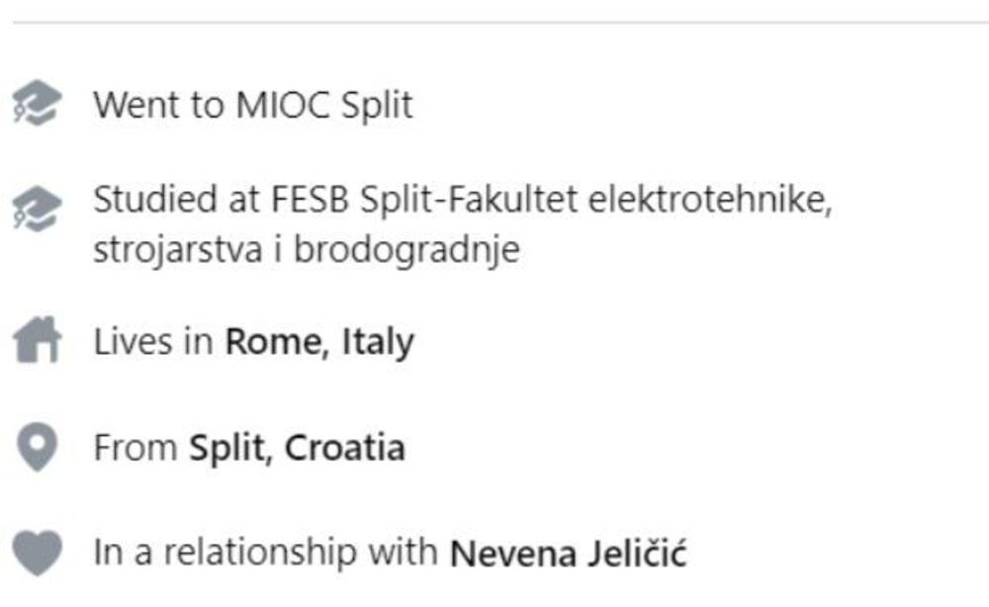The image size is (989, 607).
Task: Click the "strojarstva i brodogradnje" line
Action: [306, 250]
